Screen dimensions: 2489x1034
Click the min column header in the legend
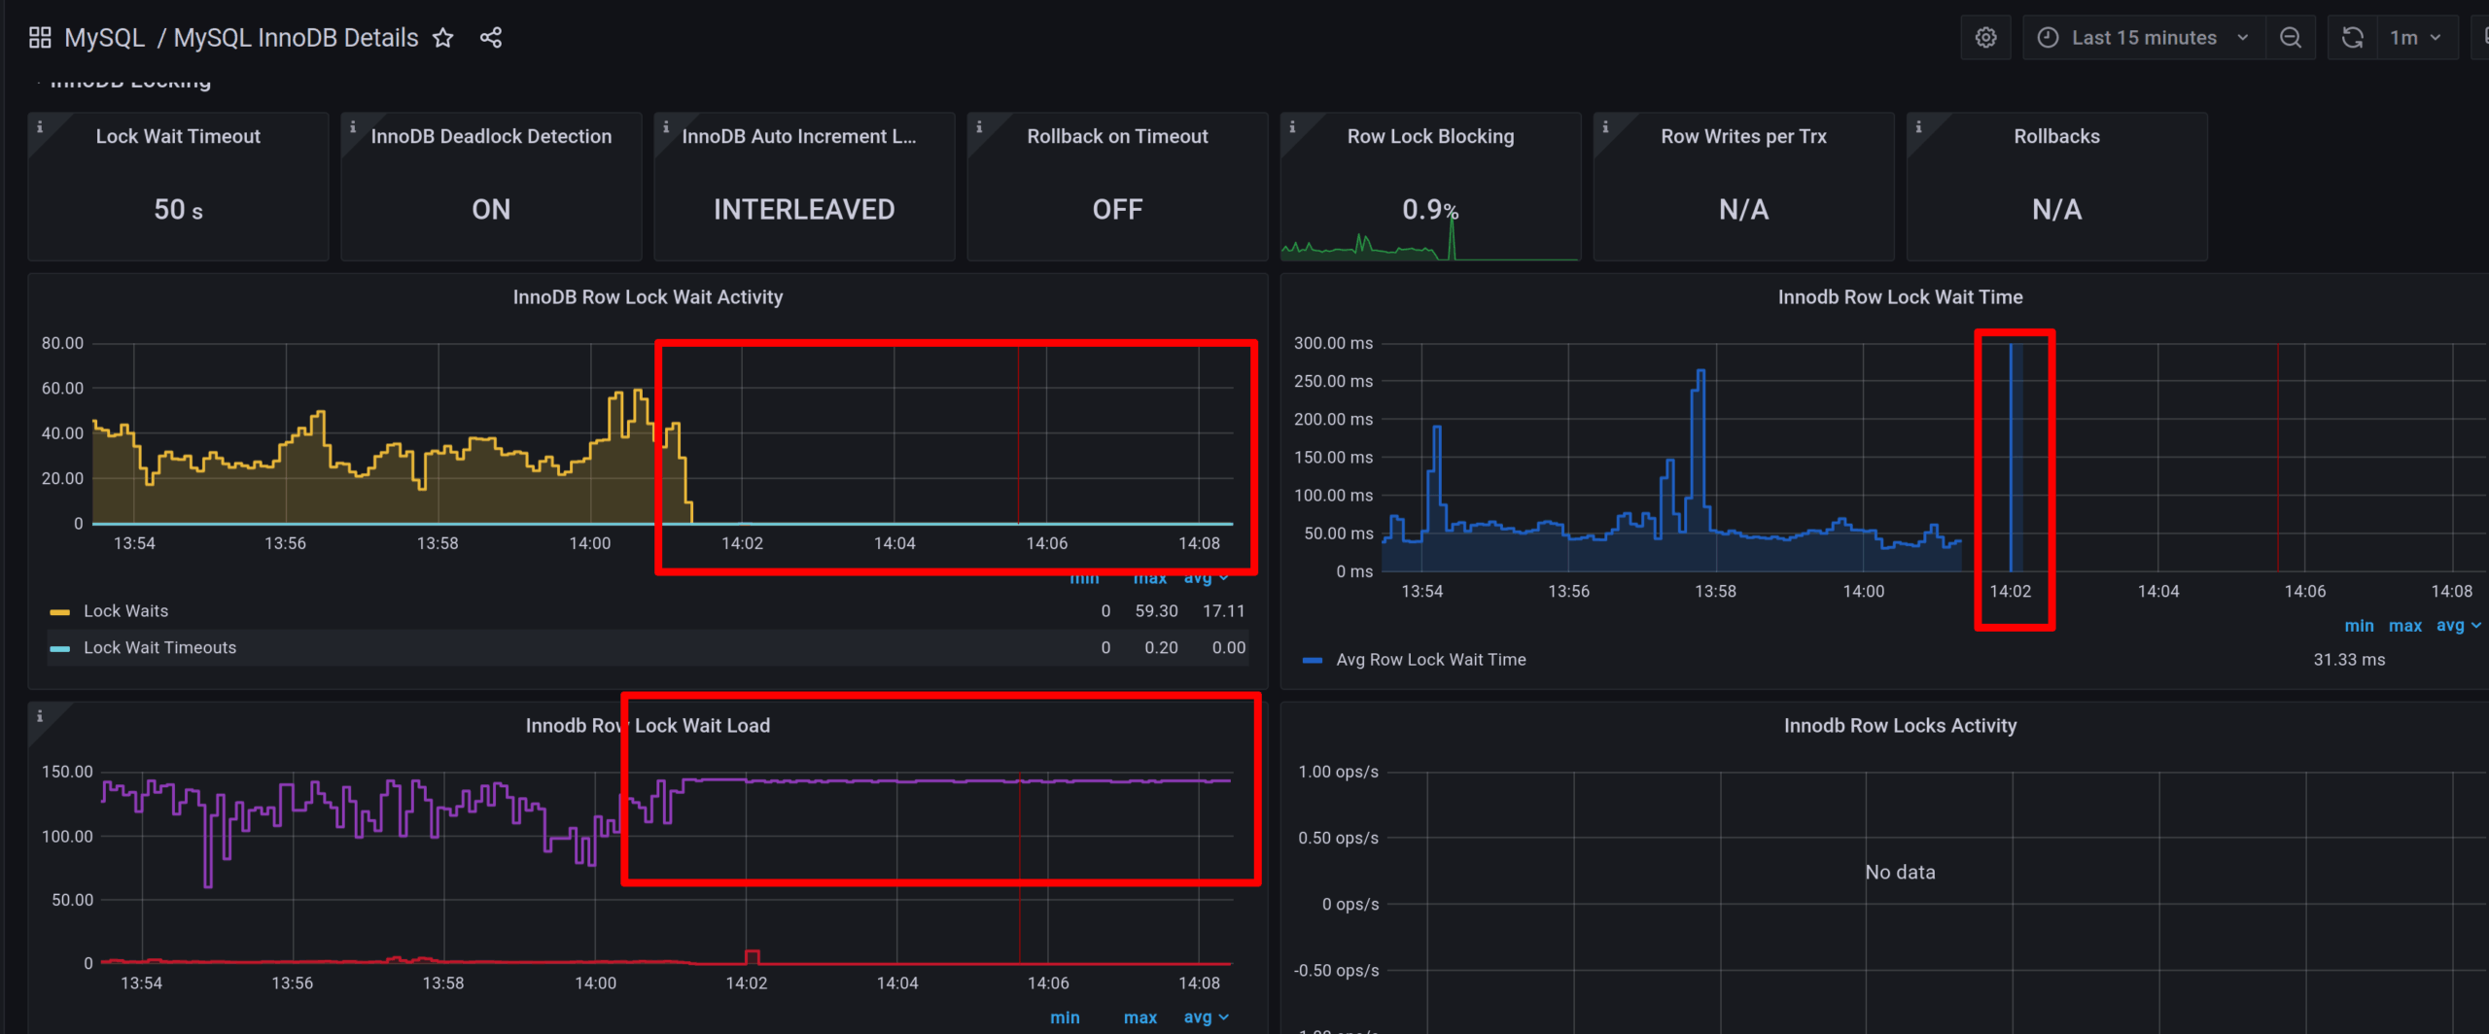(x=1084, y=577)
